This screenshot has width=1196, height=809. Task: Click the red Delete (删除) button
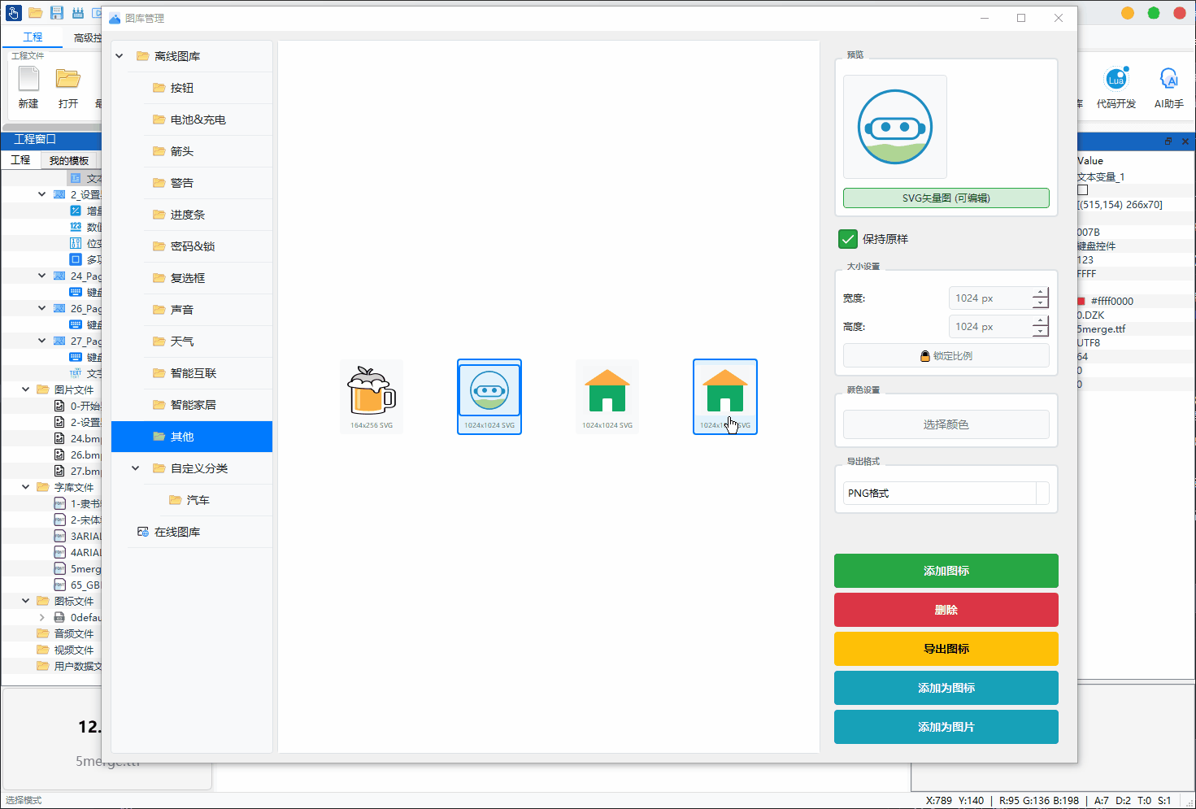click(946, 610)
